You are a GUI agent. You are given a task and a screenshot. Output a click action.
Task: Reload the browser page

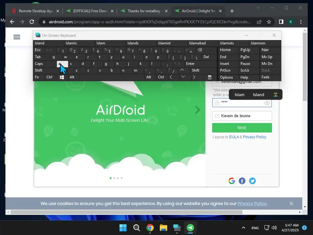32,22
